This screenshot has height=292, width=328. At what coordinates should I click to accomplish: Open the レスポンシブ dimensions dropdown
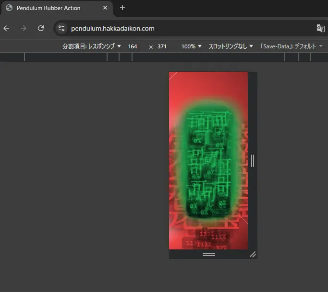click(x=91, y=46)
